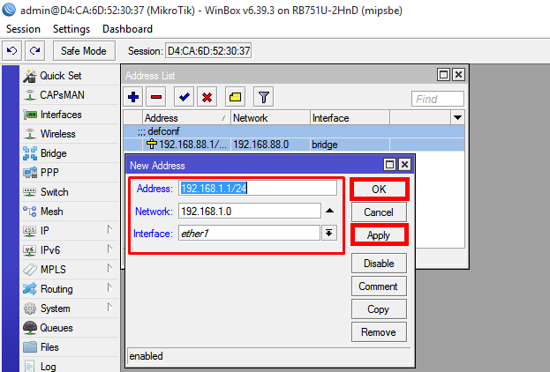Expand the System submenu arrow
This screenshot has height=372, width=550.
pos(109,307)
